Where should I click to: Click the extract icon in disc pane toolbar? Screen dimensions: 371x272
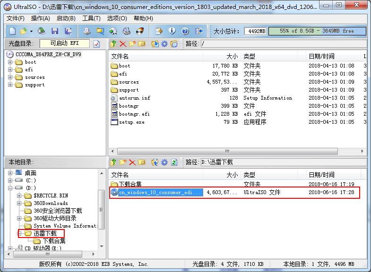click(x=155, y=44)
